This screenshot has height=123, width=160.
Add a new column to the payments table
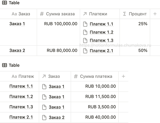[123, 76]
